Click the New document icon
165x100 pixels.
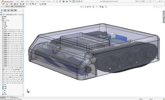coord(57,1)
